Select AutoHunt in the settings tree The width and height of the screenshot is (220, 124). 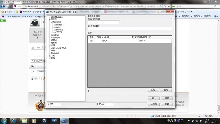point(58,25)
